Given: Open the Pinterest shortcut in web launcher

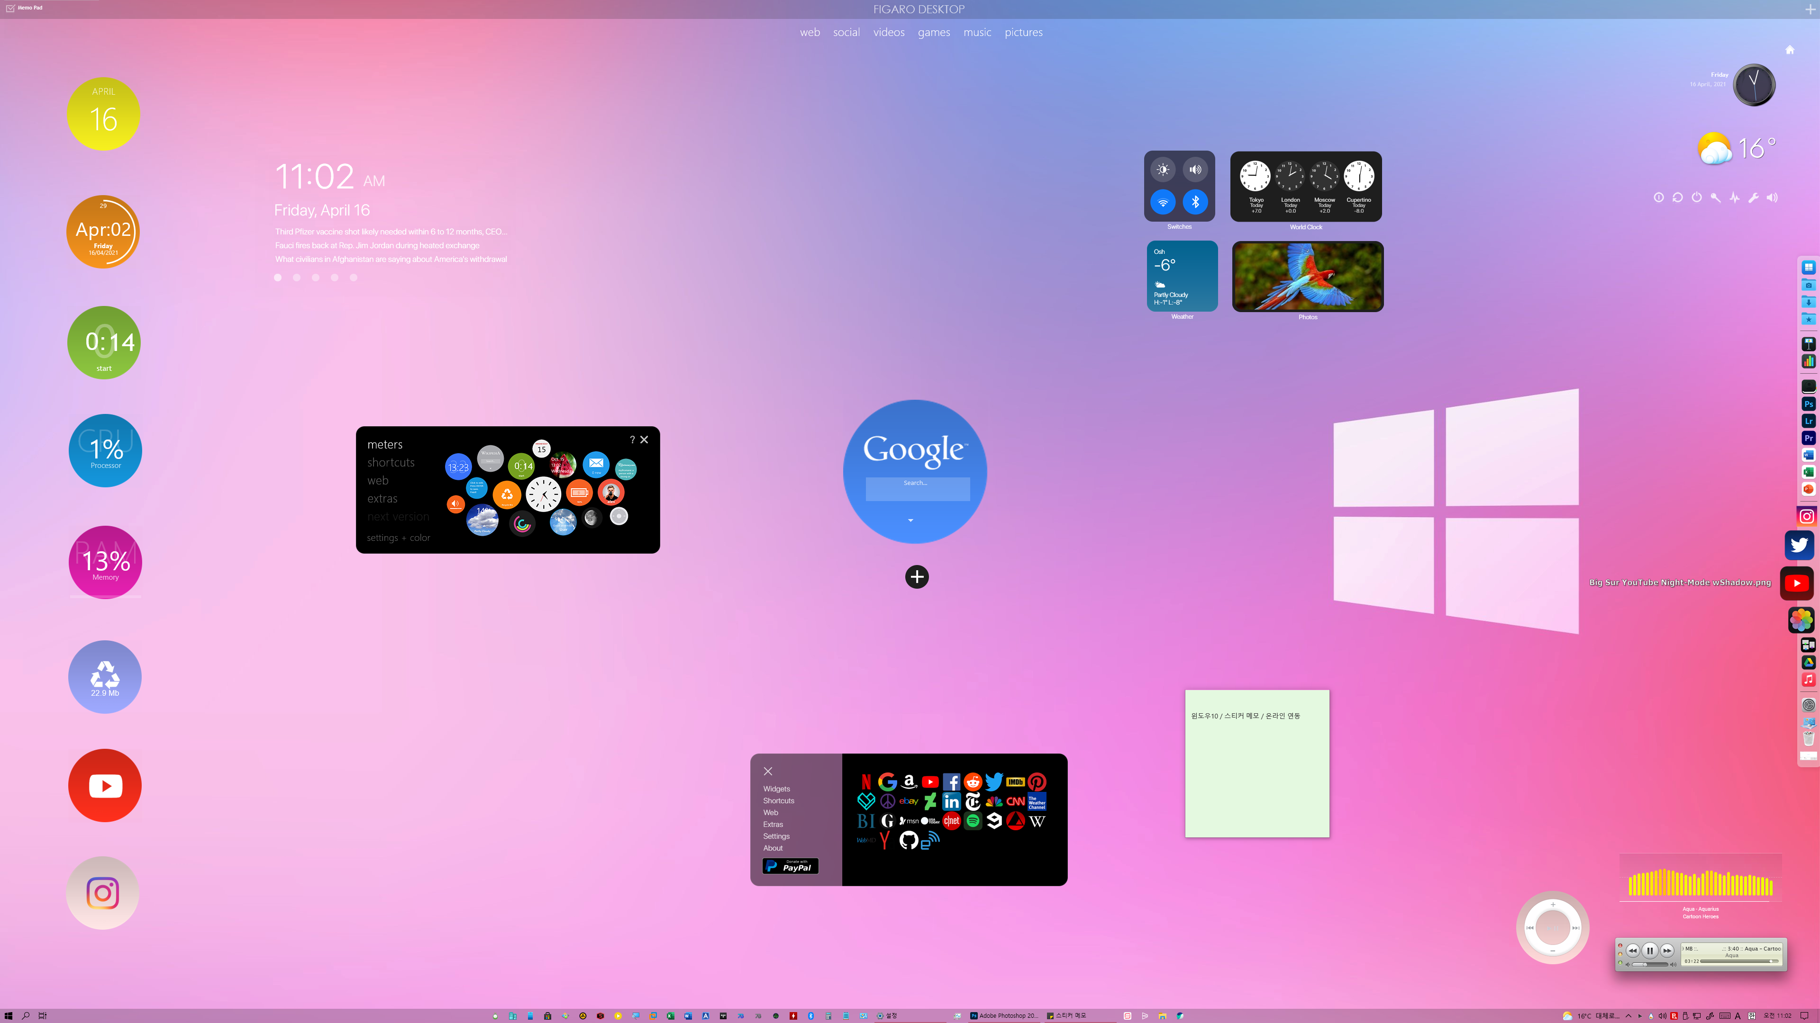Looking at the screenshot, I should 1037,781.
